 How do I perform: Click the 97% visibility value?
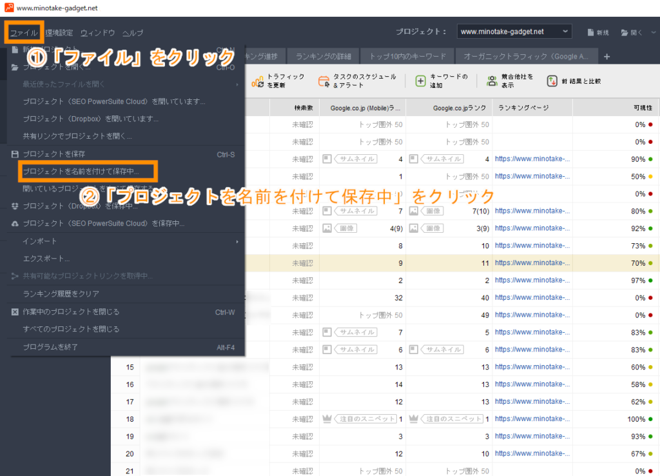click(637, 281)
